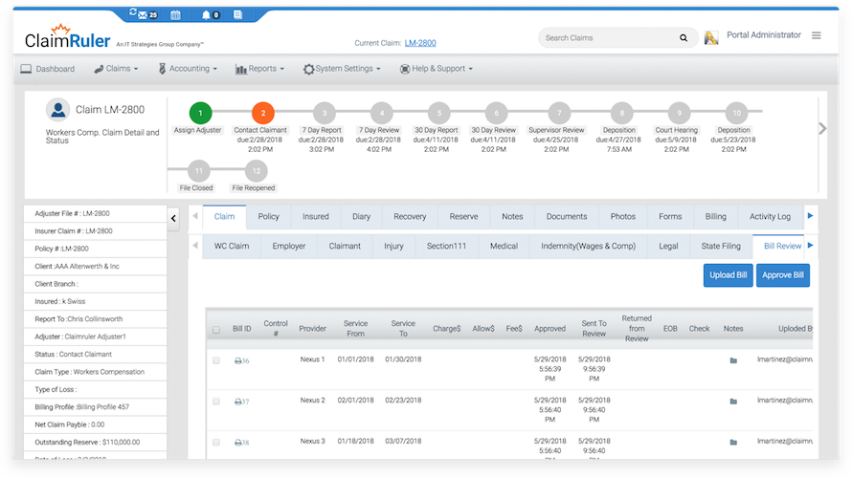Click the print icon for bill 37
This screenshot has width=852, height=478.
pyautogui.click(x=238, y=402)
